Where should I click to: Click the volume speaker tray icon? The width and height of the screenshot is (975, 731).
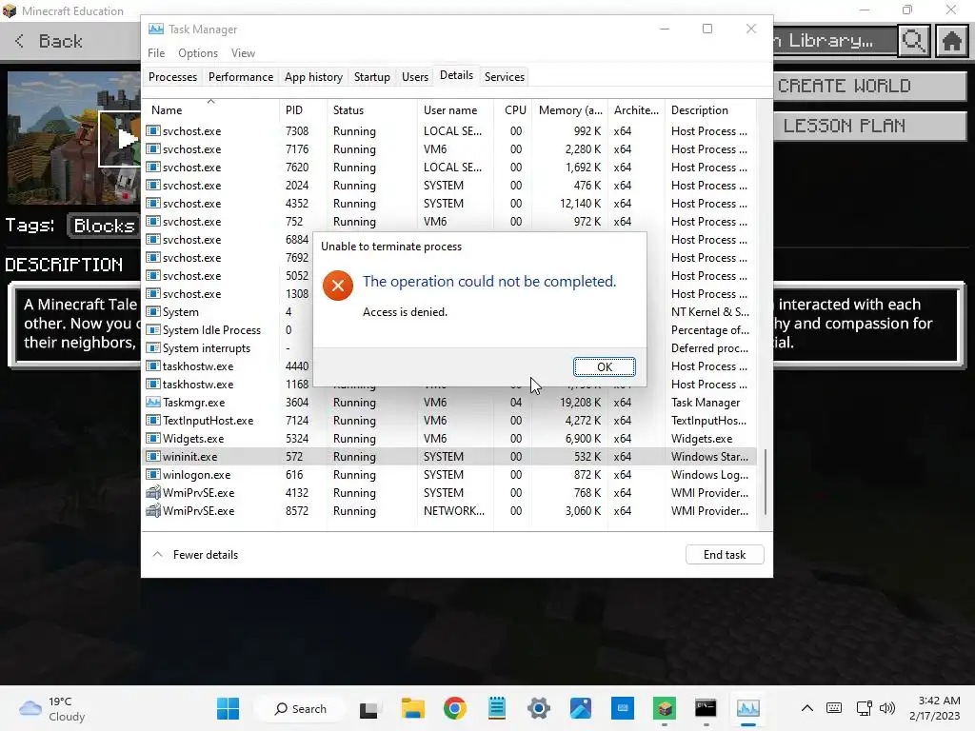click(887, 708)
